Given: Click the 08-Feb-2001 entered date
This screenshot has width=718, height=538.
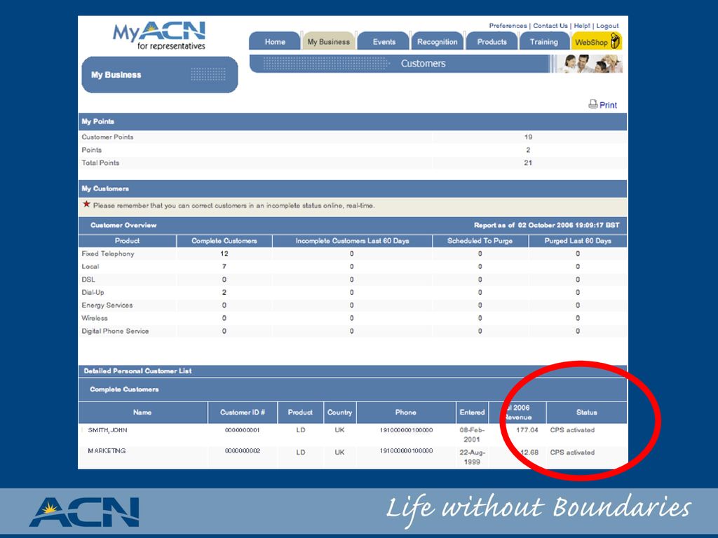Looking at the screenshot, I should tap(472, 434).
